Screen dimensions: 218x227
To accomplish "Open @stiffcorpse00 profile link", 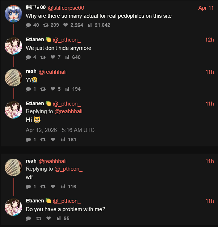I will tap(66, 8).
